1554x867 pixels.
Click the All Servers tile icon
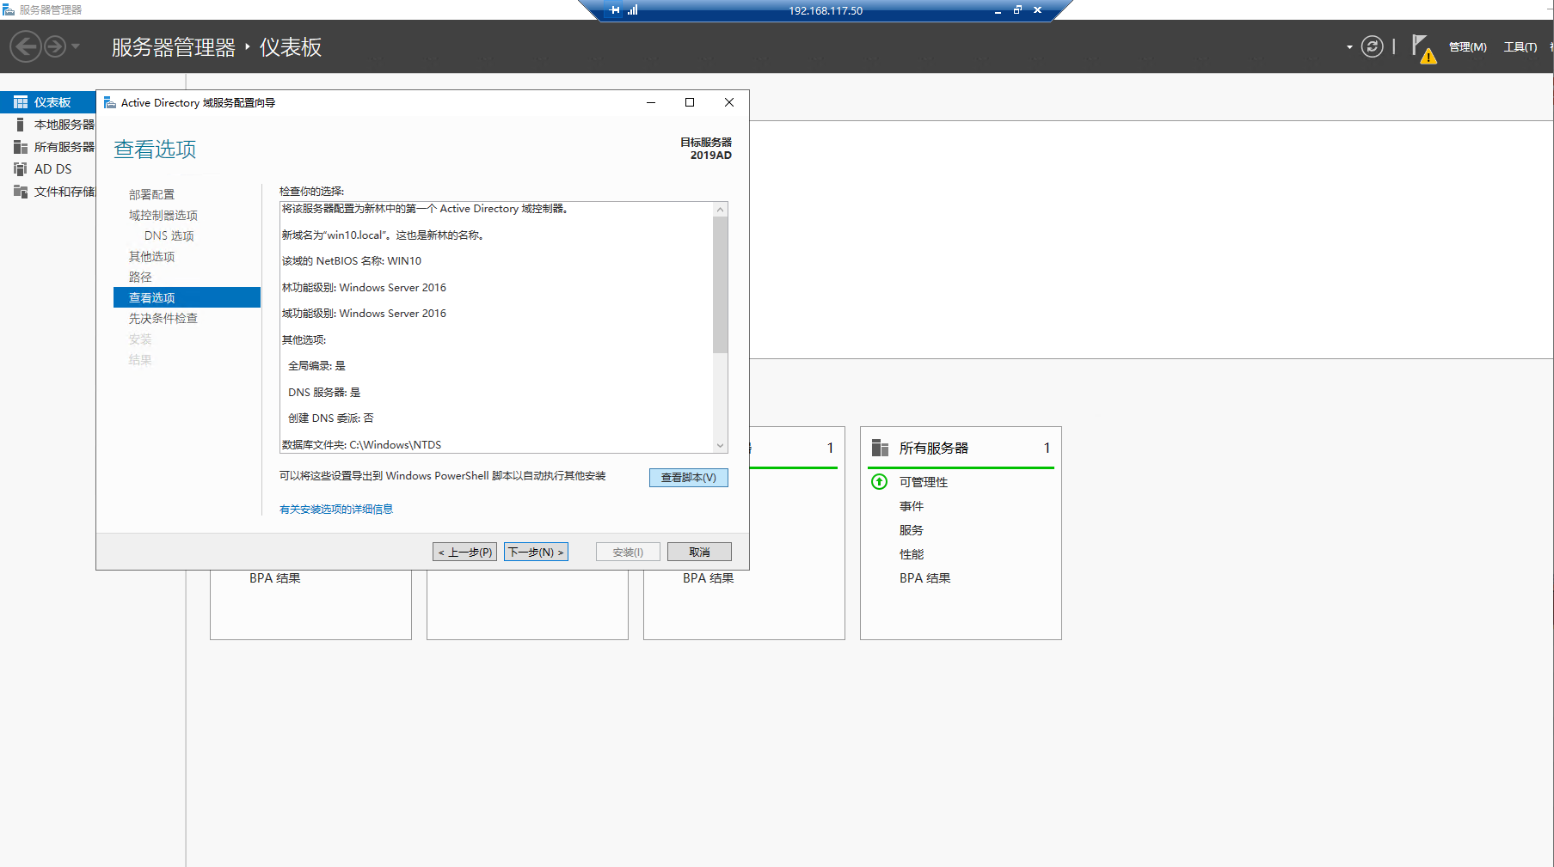880,448
